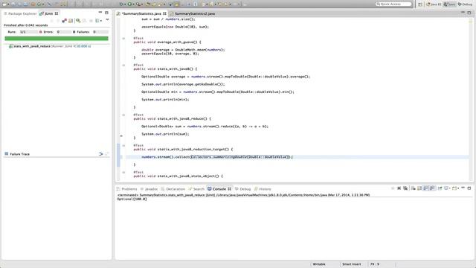This screenshot has width=476, height=268.
Task: Minimize the editor area
Action: [x=463, y=13]
